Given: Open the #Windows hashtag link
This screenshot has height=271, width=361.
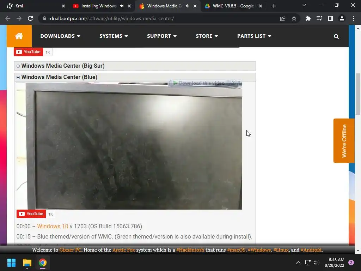Looking at the screenshot, I should (259, 250).
